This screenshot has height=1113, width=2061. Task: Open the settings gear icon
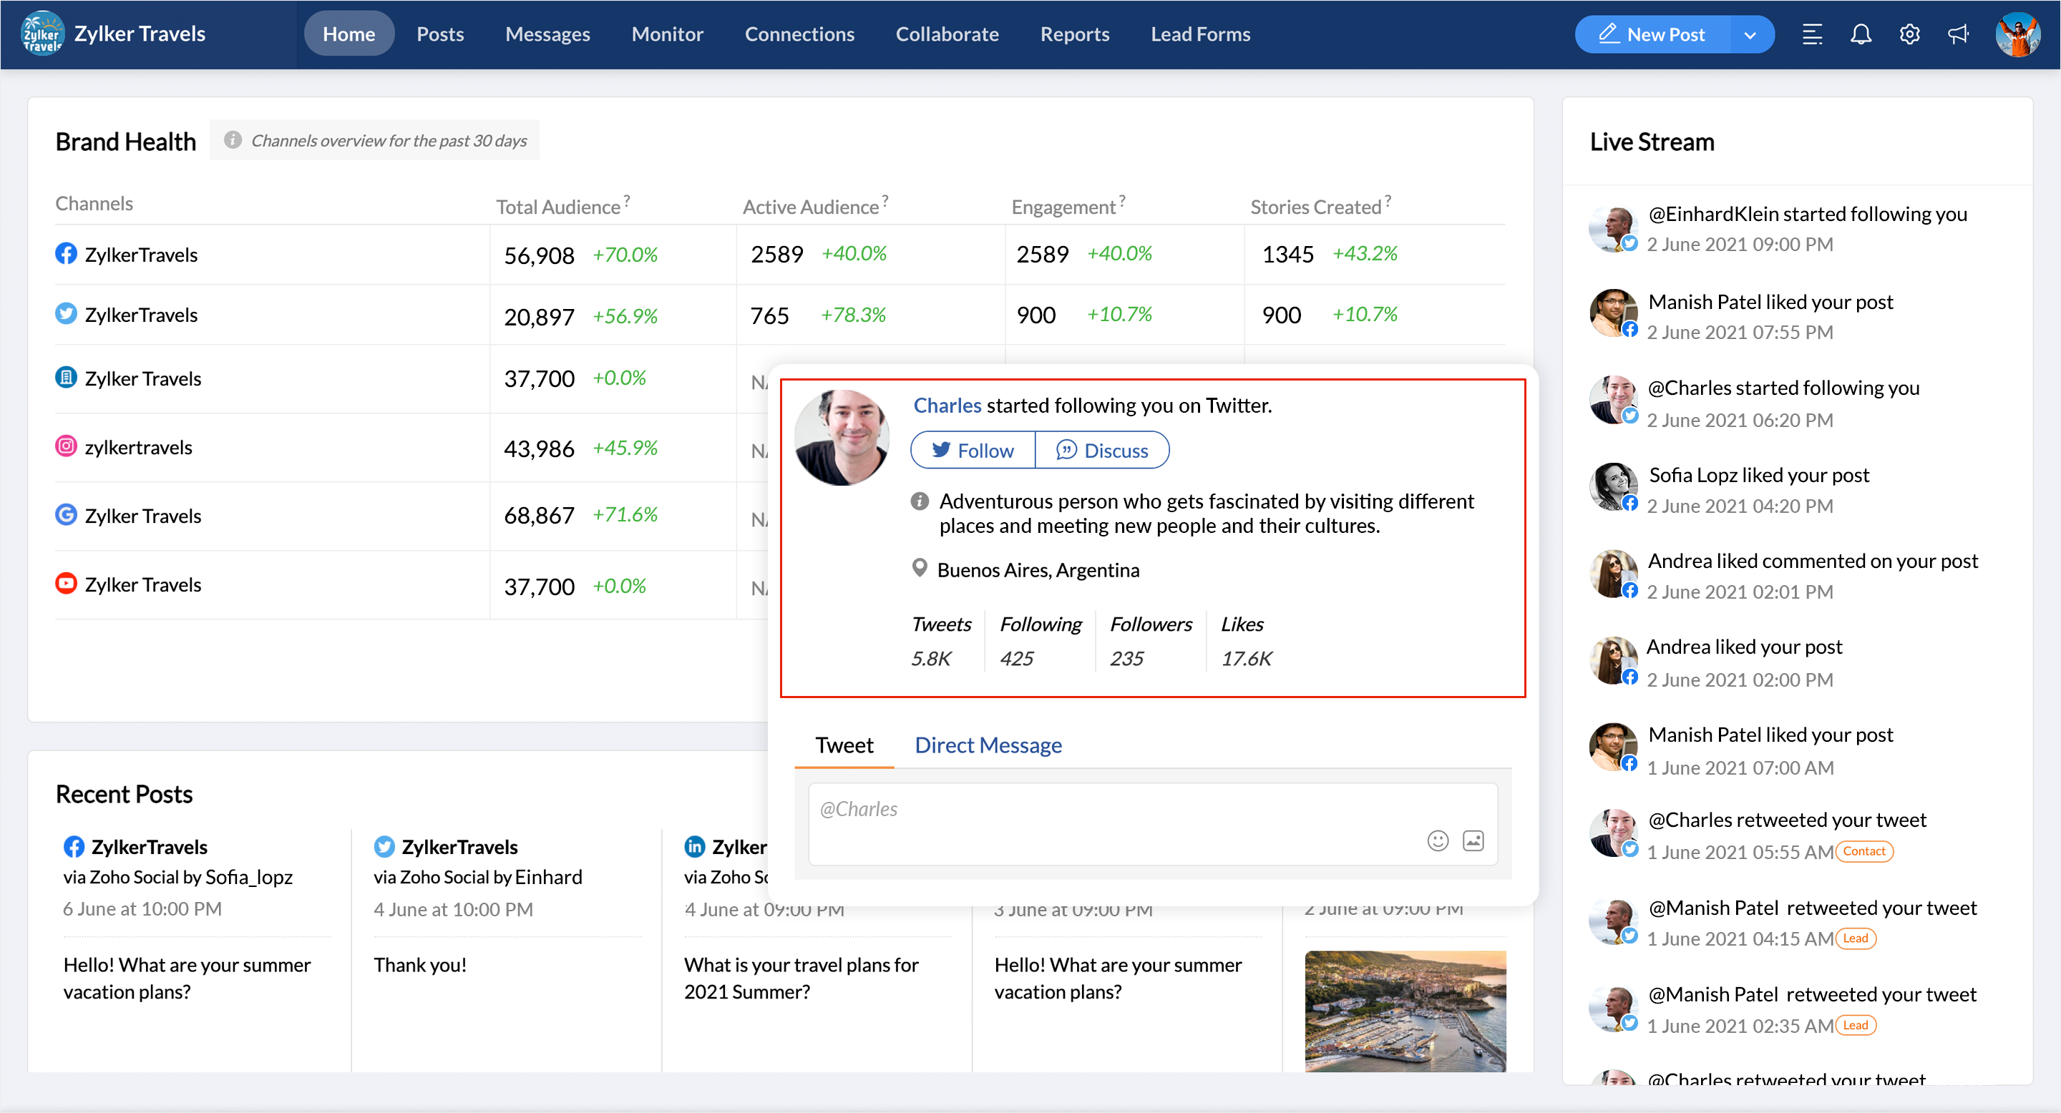[1909, 34]
